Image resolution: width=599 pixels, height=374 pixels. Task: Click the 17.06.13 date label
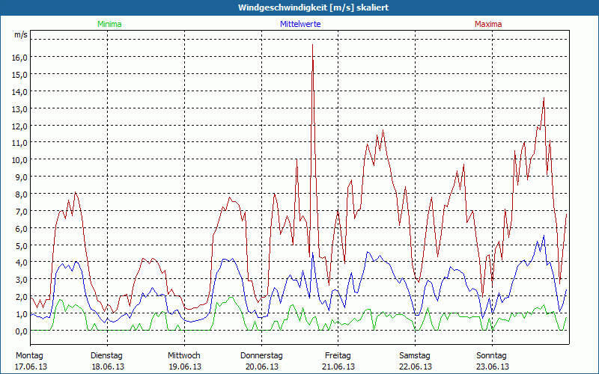(x=31, y=367)
